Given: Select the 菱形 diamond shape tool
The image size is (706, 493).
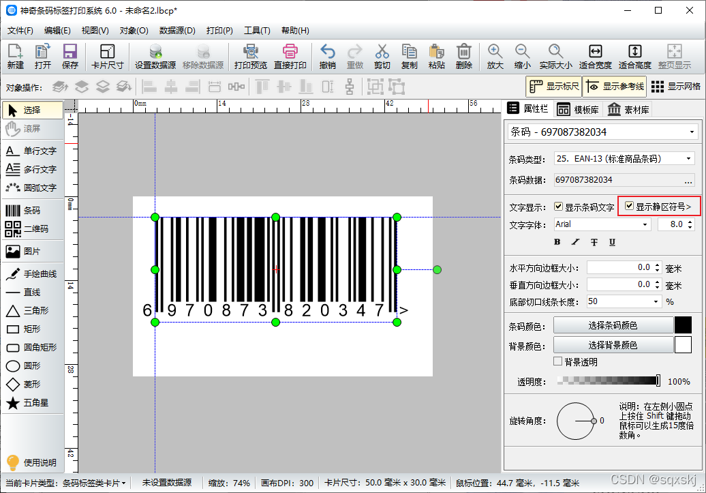Looking at the screenshot, I should 33,385.
